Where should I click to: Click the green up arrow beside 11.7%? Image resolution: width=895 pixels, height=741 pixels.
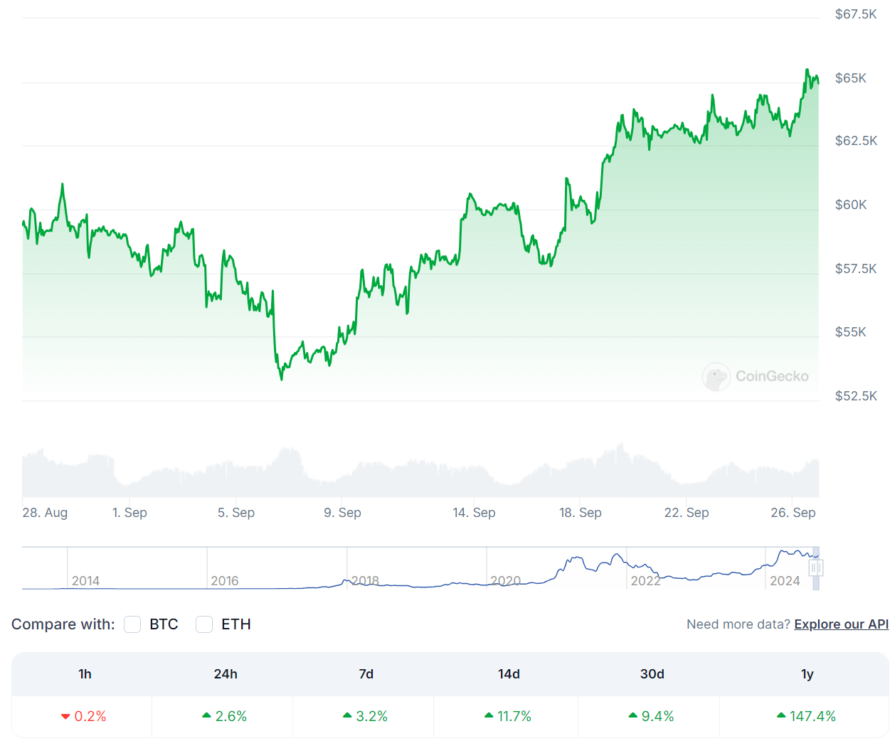coord(489,715)
